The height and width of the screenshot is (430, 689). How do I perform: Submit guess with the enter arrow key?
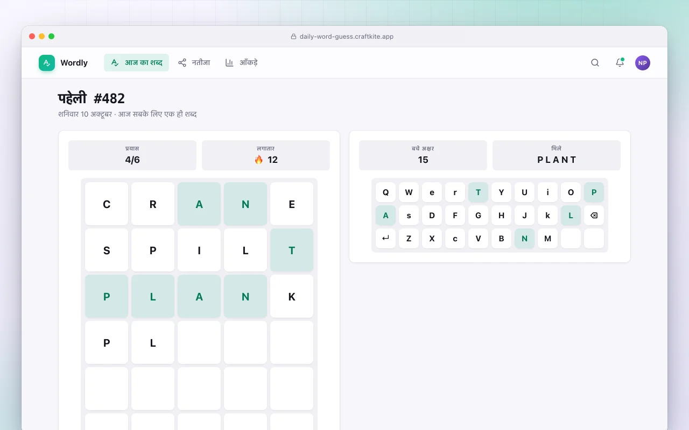click(385, 239)
